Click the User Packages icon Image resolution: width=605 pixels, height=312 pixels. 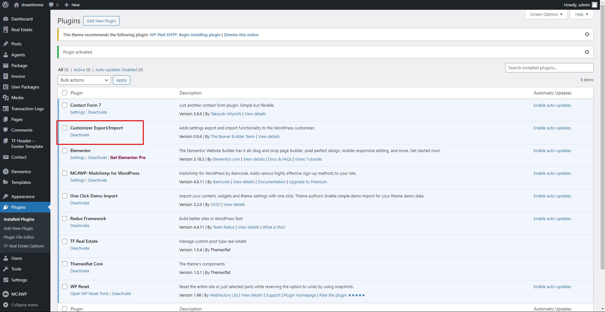click(x=6, y=87)
